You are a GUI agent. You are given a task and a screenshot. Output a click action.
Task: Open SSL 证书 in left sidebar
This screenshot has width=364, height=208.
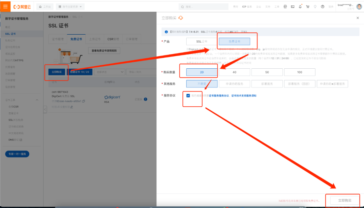tap(10, 34)
